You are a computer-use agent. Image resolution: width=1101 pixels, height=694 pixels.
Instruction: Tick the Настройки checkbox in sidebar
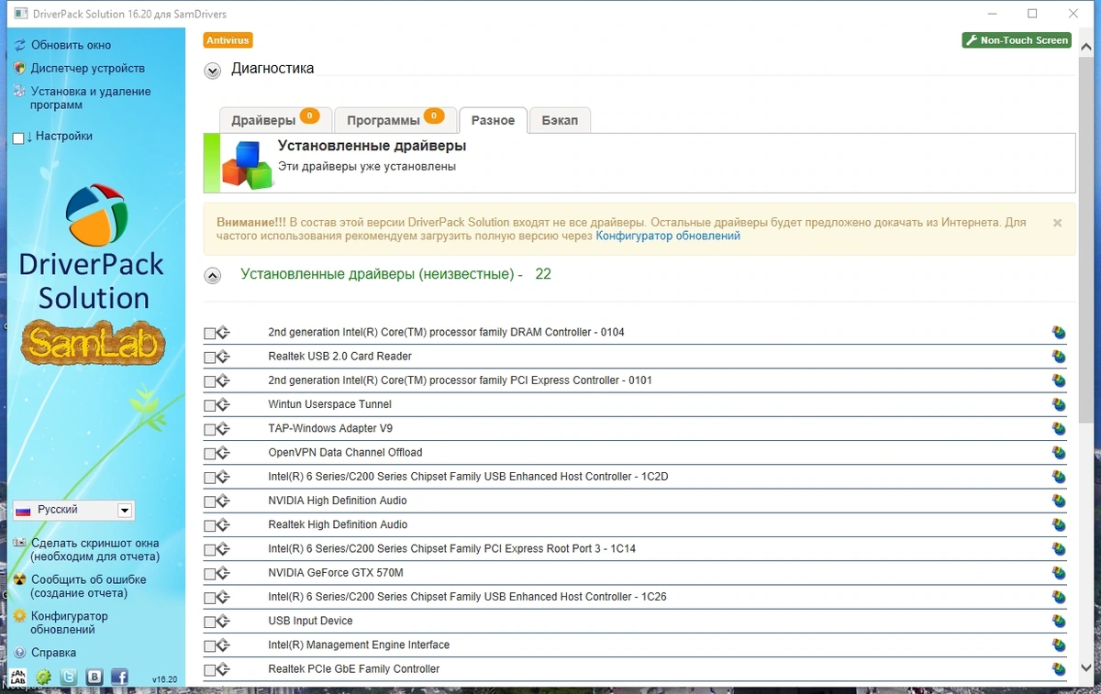[18, 138]
